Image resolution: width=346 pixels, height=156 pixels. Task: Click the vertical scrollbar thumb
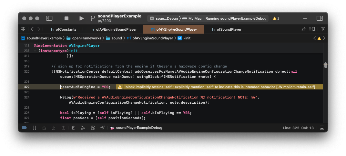[325, 66]
